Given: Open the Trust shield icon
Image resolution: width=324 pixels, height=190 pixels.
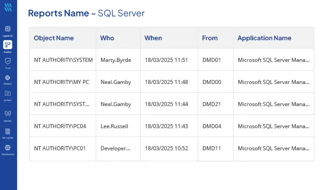Looking at the screenshot, I should click(8, 61).
